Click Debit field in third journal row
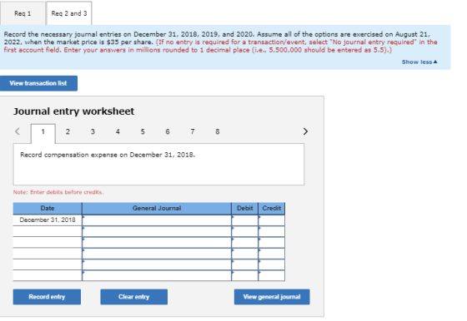Image resolution: width=467 pixels, height=321 pixels. click(245, 242)
